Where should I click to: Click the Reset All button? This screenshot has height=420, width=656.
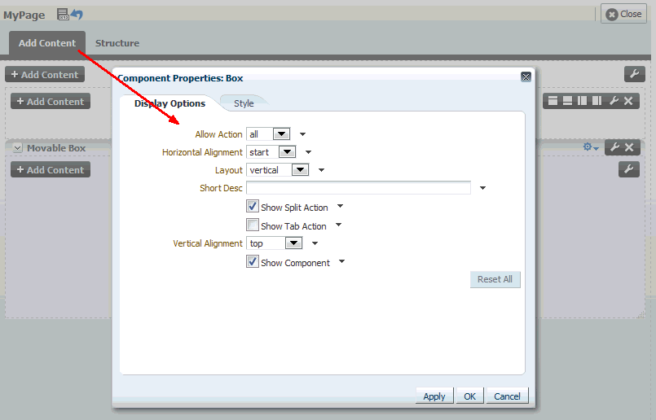click(x=495, y=279)
